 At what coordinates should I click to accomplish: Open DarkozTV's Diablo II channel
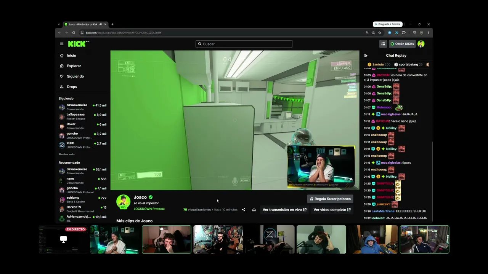point(83,209)
